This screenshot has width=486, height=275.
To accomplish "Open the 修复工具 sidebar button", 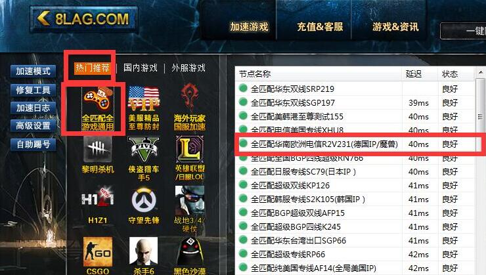I will (33, 90).
